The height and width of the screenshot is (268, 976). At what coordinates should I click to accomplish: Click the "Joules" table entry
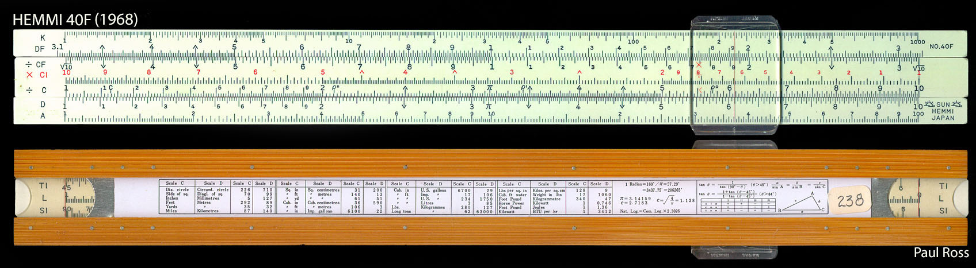539,207
